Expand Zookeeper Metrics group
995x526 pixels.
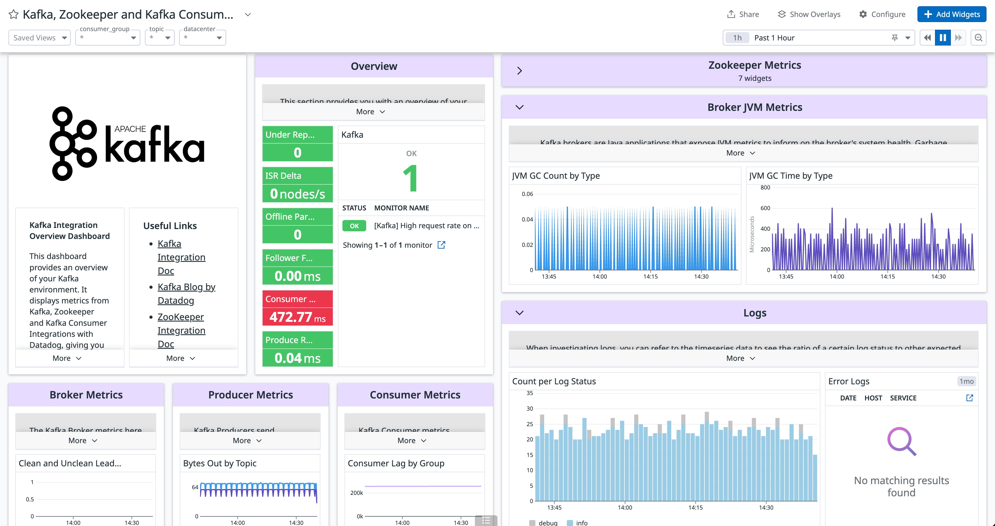click(520, 71)
